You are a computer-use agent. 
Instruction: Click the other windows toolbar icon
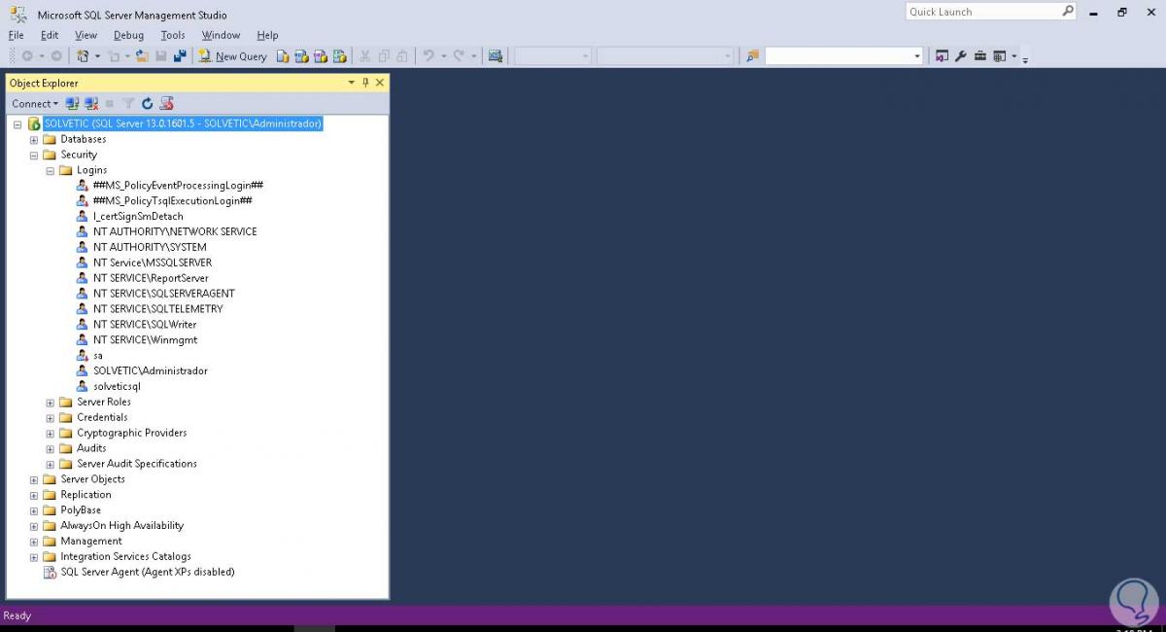tap(999, 56)
